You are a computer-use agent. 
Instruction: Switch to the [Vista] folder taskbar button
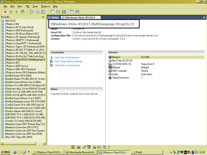[x=147, y=152]
